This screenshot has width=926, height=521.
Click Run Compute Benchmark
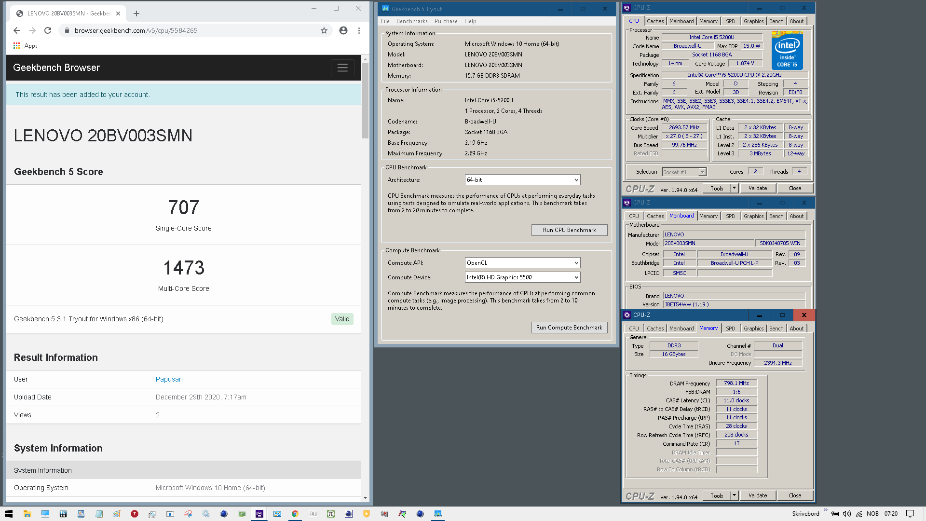click(x=569, y=328)
